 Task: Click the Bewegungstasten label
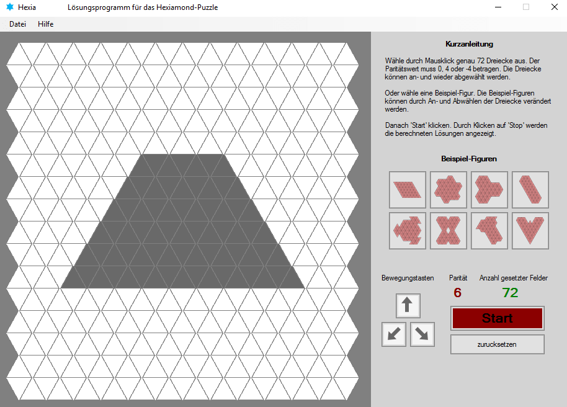[408, 278]
